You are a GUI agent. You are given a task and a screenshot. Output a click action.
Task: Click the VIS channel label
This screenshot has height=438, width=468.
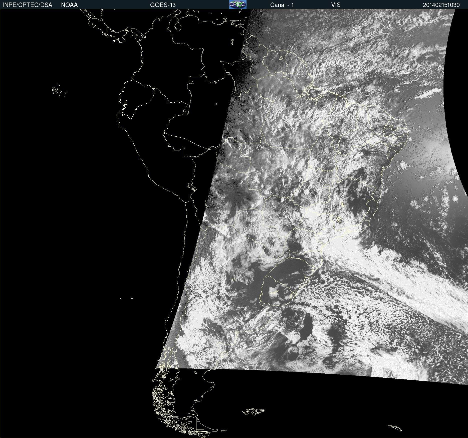coord(336,5)
